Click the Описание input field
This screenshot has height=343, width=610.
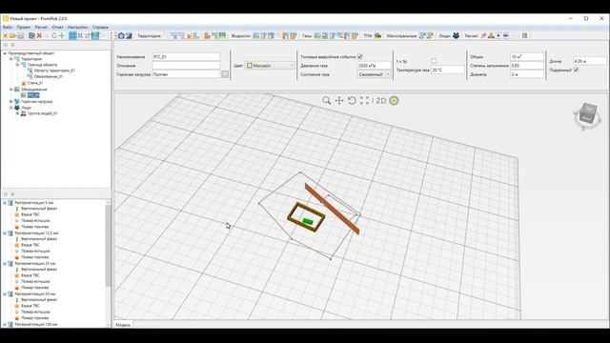point(186,66)
